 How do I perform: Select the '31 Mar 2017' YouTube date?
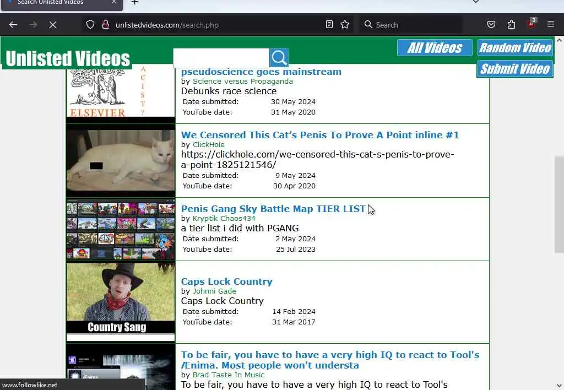point(294,322)
